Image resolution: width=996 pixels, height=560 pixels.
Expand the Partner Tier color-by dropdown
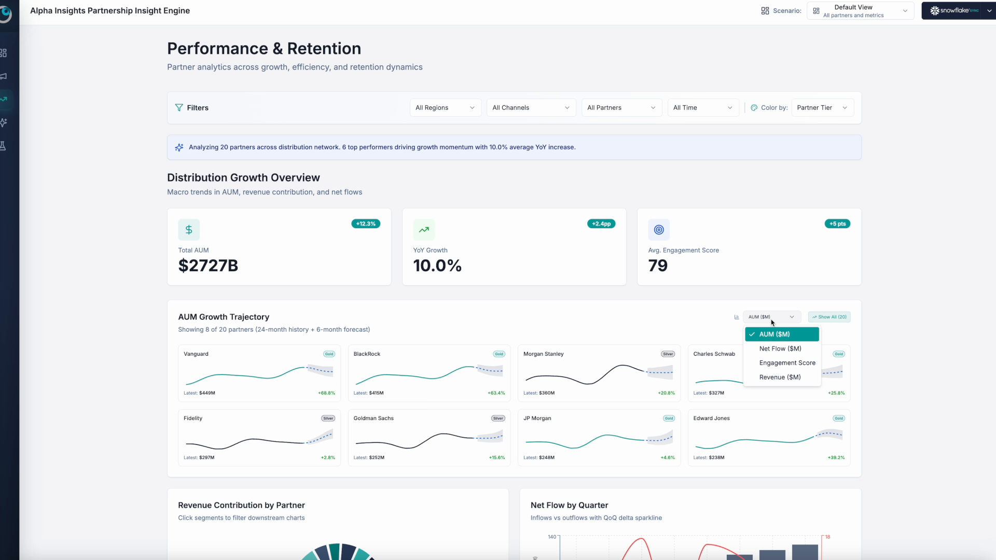click(x=822, y=108)
